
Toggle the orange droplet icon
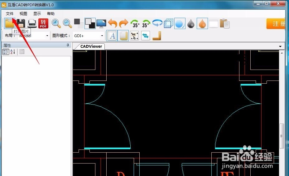click(x=202, y=23)
